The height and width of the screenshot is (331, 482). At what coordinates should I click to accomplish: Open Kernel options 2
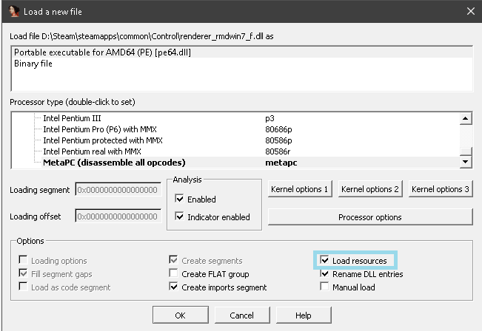point(369,189)
